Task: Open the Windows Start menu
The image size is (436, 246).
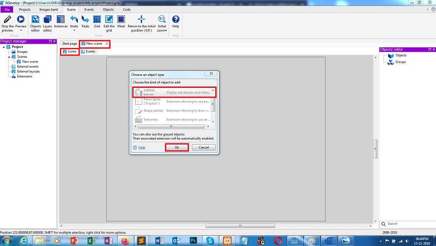Action: tap(7, 241)
